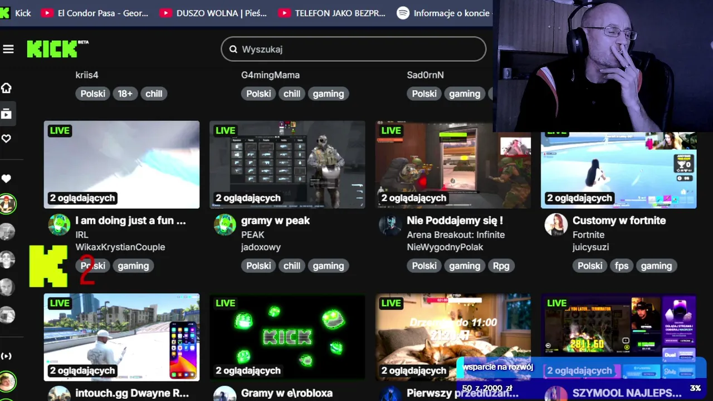Switch to TELEFON JAKO BEZPR... browser tab

pyautogui.click(x=332, y=13)
